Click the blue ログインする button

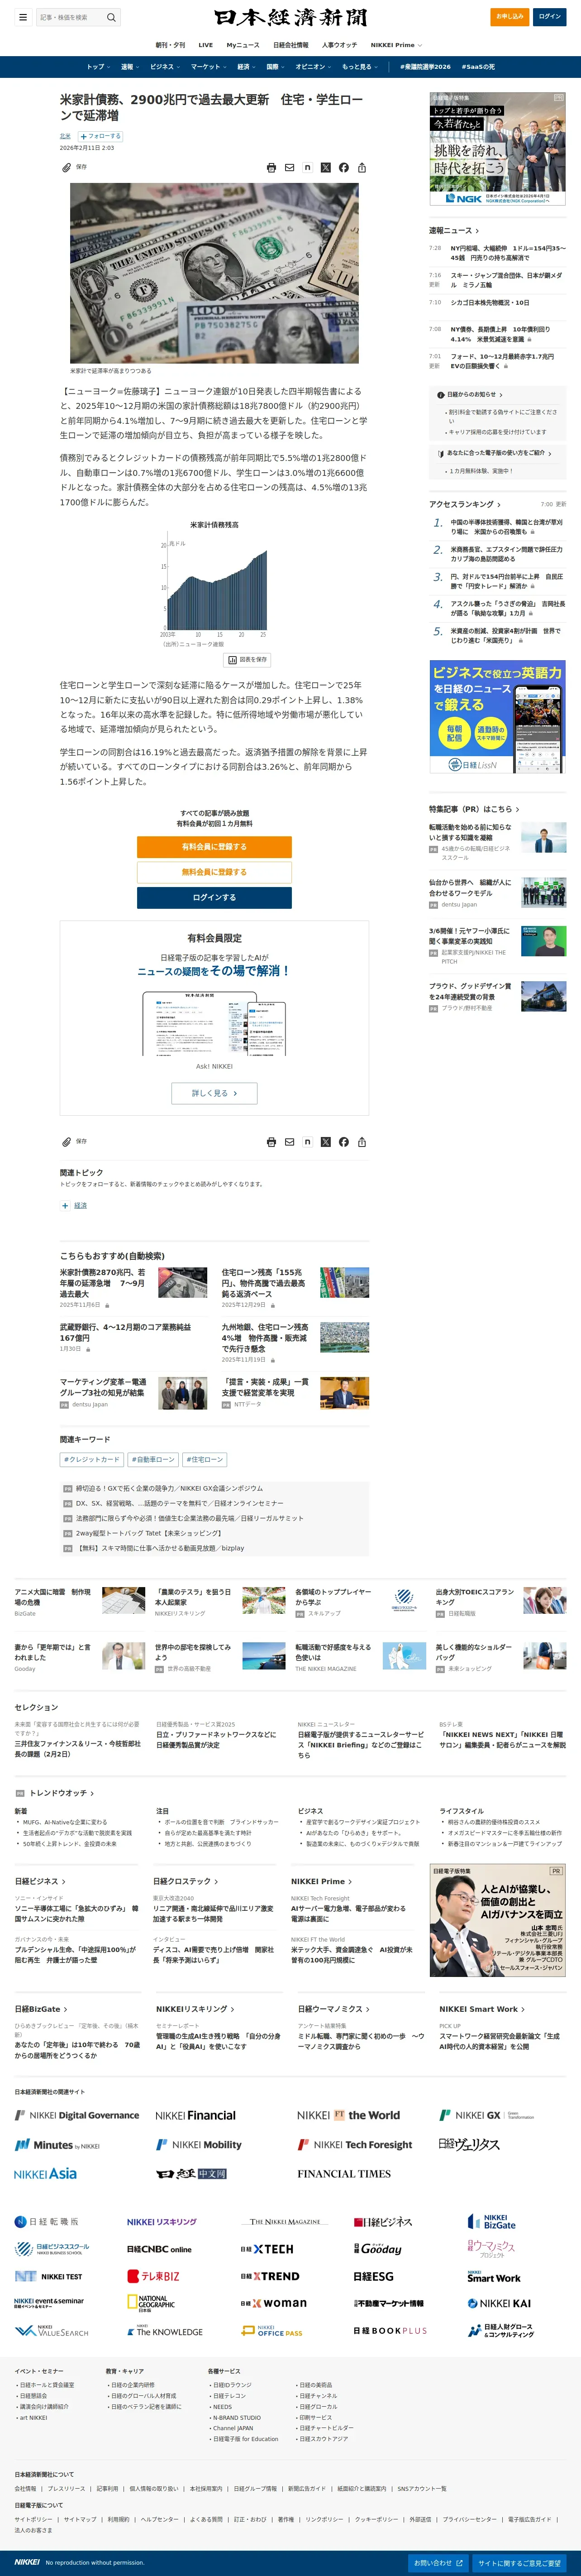[x=214, y=898]
